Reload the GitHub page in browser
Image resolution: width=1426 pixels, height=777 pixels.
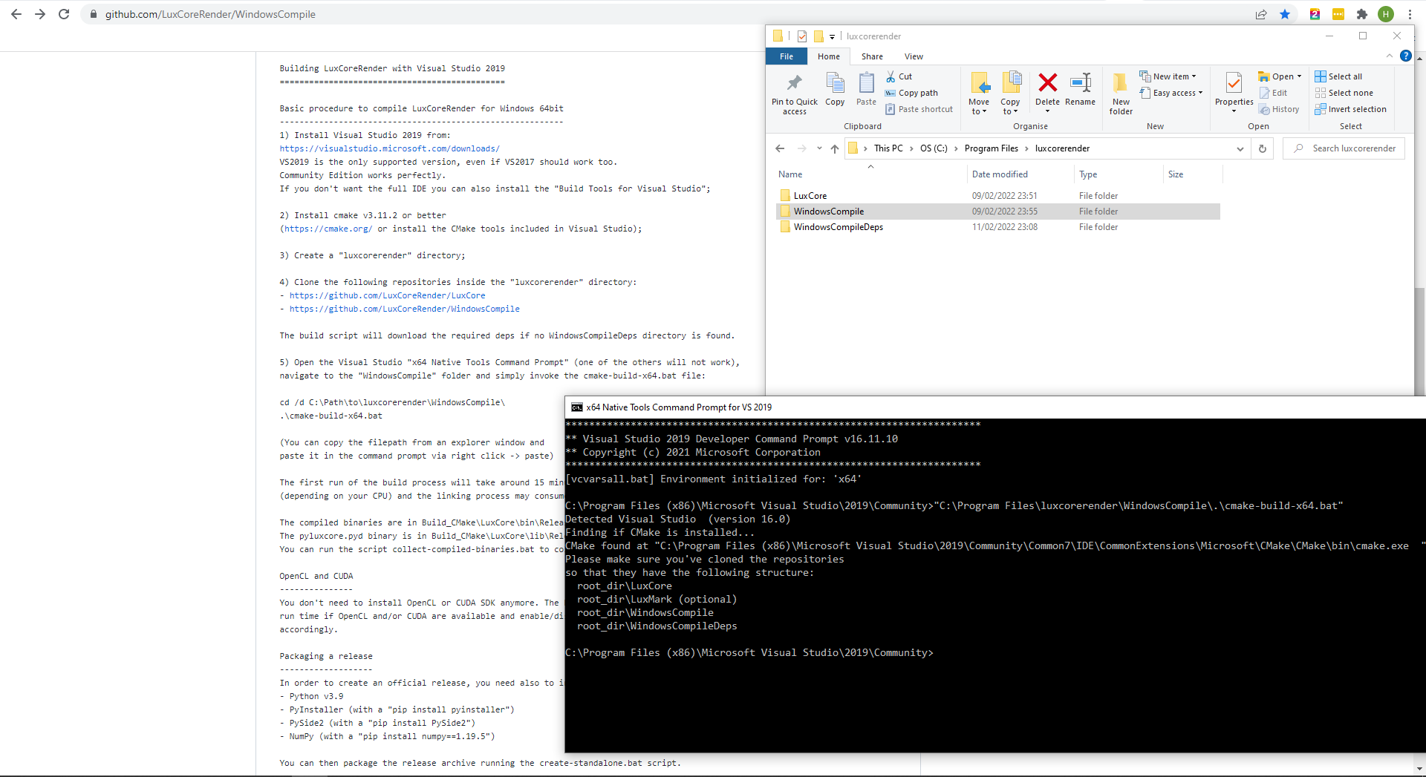pos(64,14)
